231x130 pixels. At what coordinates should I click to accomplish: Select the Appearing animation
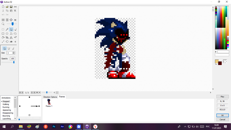point(7,110)
